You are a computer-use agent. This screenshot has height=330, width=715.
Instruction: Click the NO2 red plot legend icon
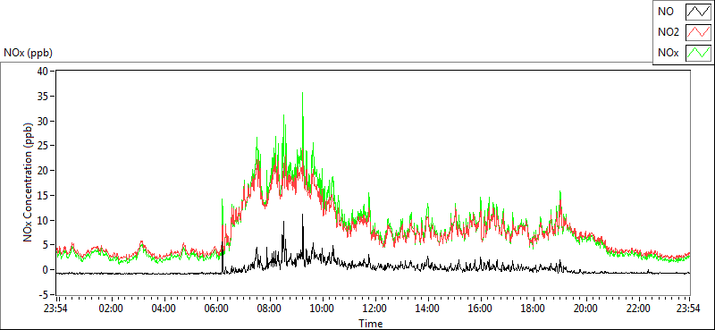pyautogui.click(x=699, y=32)
